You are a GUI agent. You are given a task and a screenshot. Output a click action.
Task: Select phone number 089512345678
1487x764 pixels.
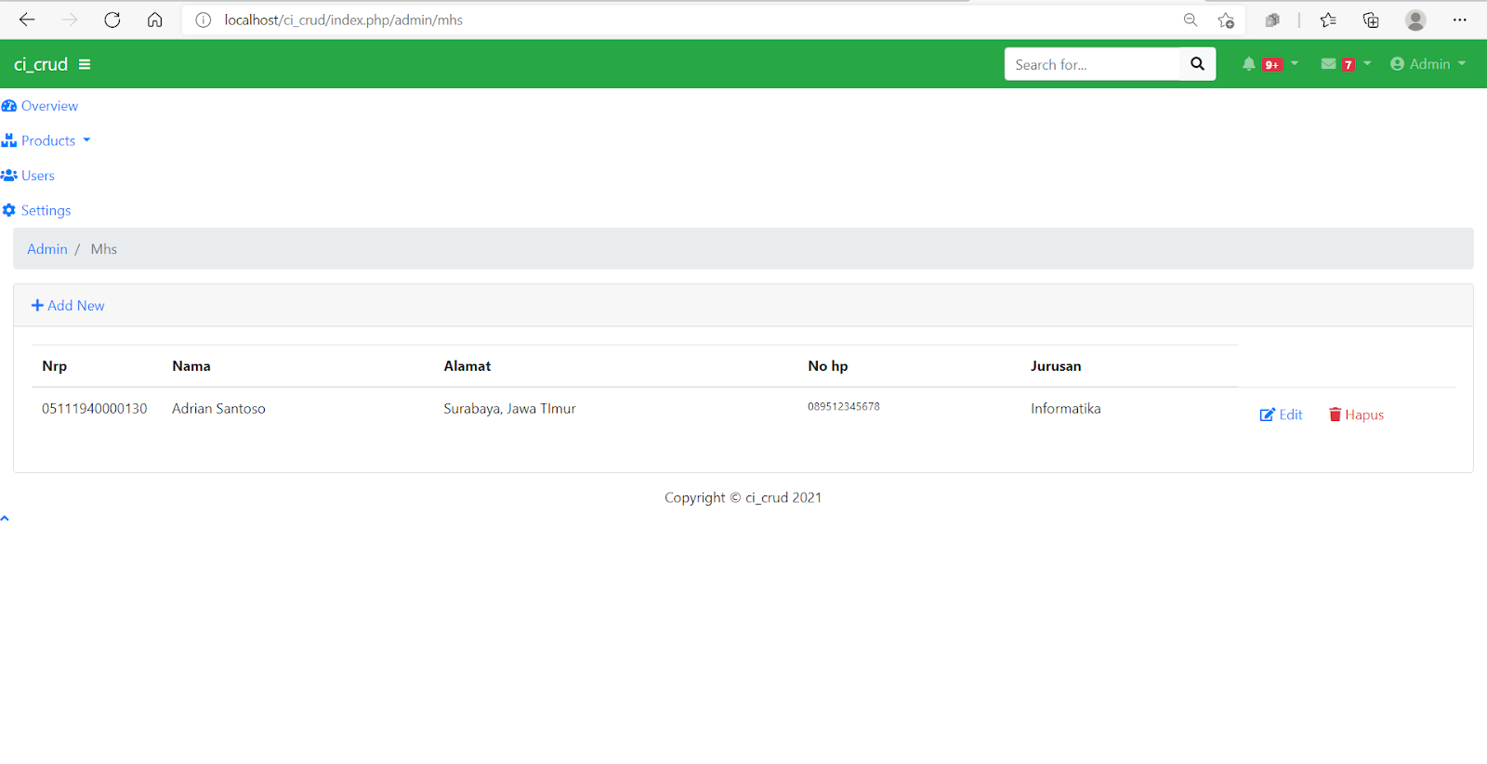pos(844,407)
